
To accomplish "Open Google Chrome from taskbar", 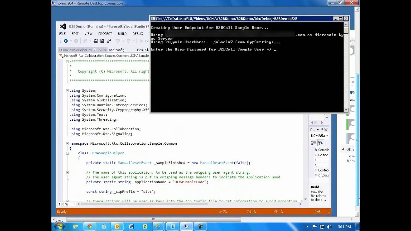I will coord(90,227).
